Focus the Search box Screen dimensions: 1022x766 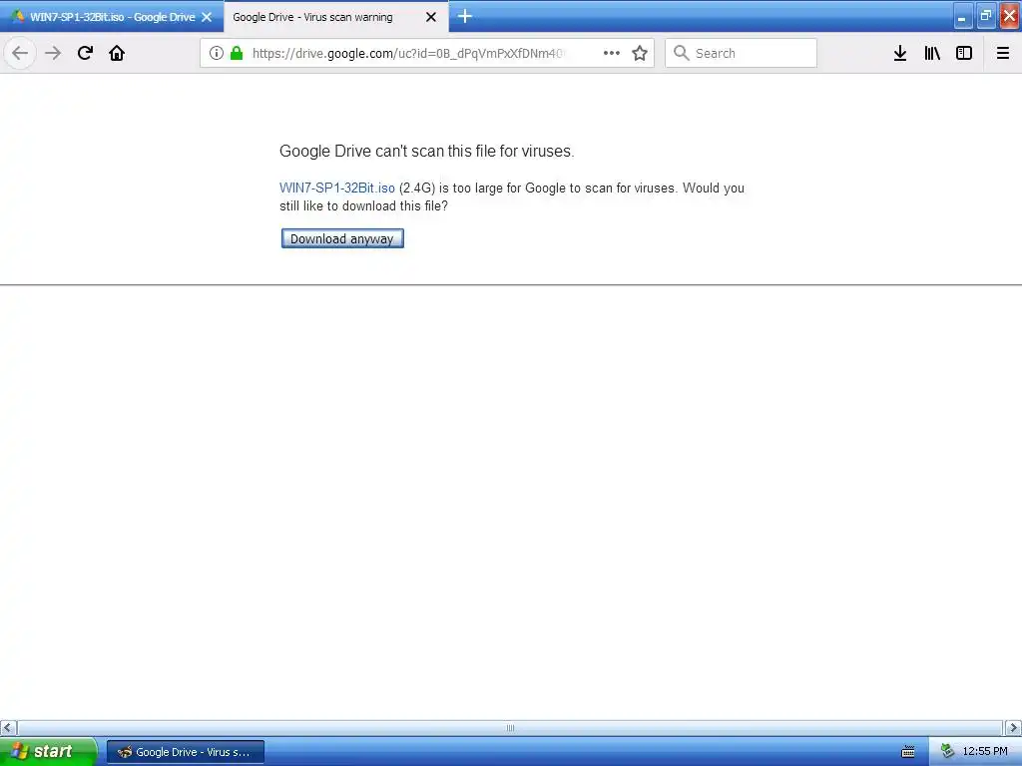pyautogui.click(x=741, y=53)
